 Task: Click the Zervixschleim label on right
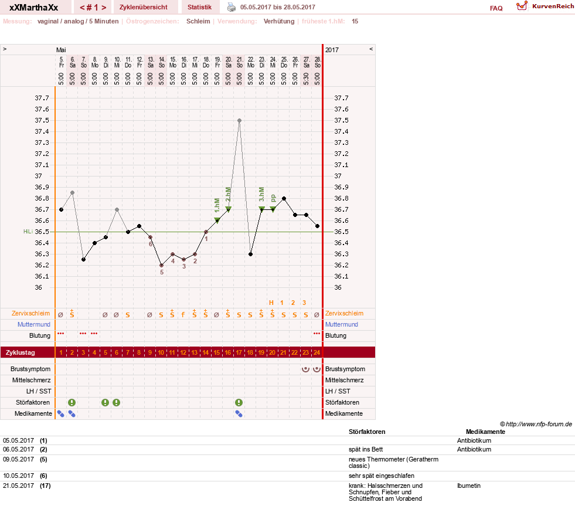point(344,313)
